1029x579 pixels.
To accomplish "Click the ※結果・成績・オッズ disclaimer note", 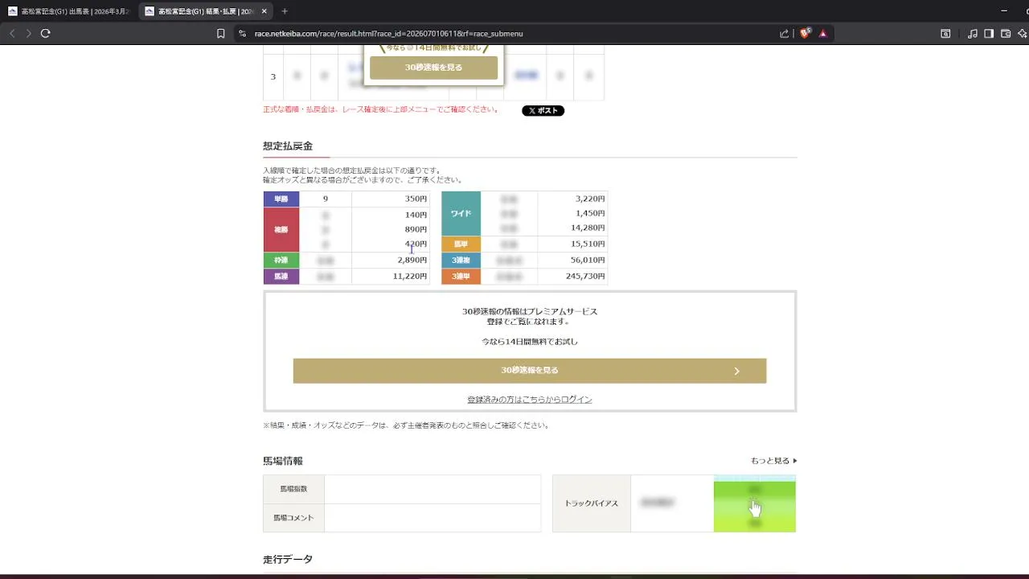I will 408,425.
